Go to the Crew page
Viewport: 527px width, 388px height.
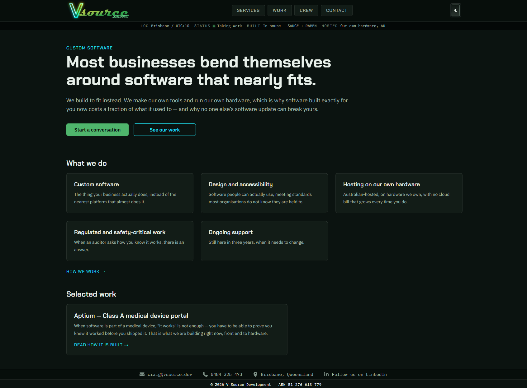[306, 10]
